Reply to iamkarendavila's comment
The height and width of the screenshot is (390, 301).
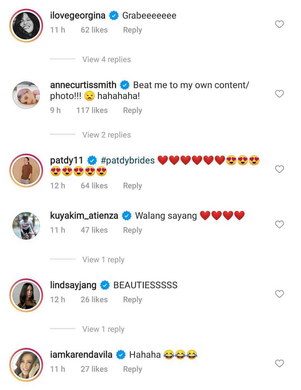point(132,369)
